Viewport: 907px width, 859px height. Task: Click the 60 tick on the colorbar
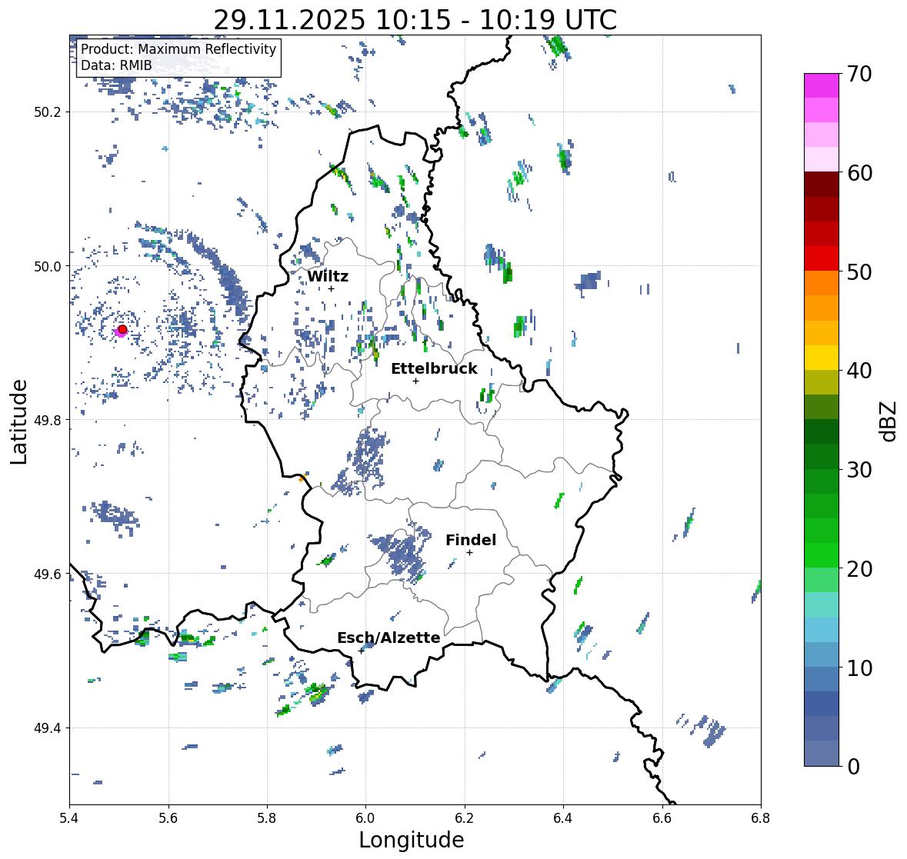tap(859, 173)
